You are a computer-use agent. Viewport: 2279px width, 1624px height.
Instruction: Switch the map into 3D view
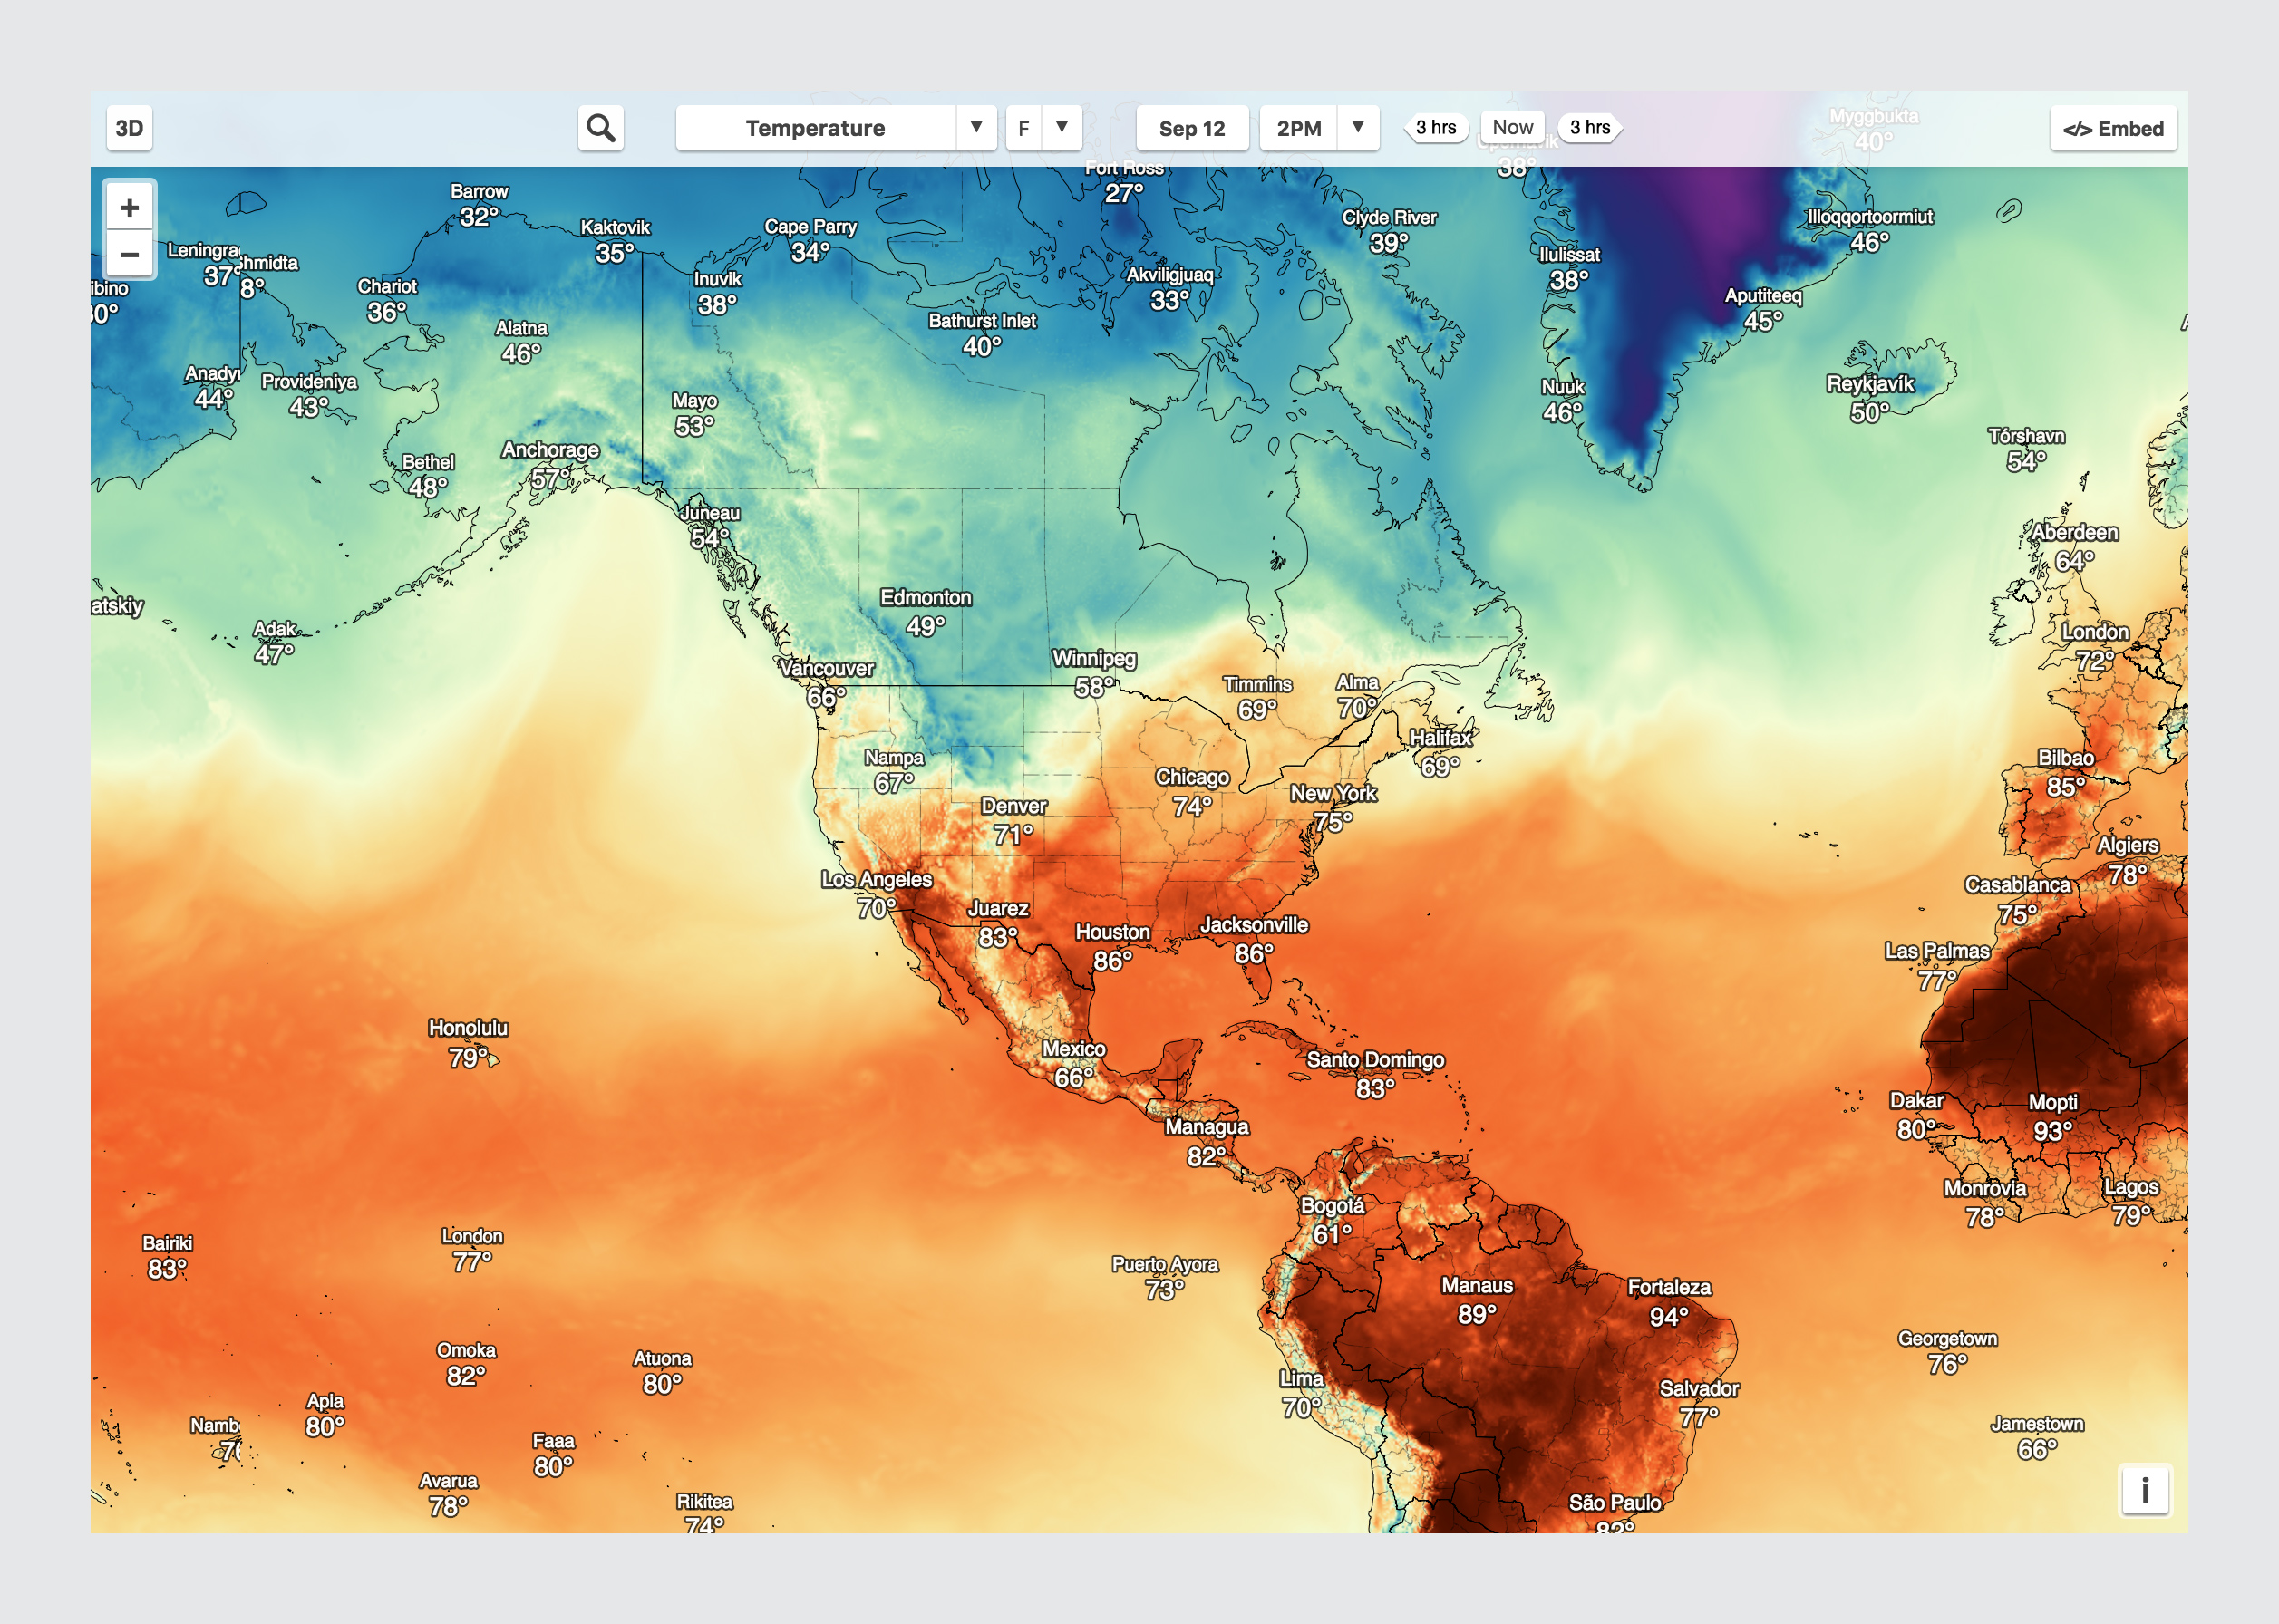click(129, 128)
